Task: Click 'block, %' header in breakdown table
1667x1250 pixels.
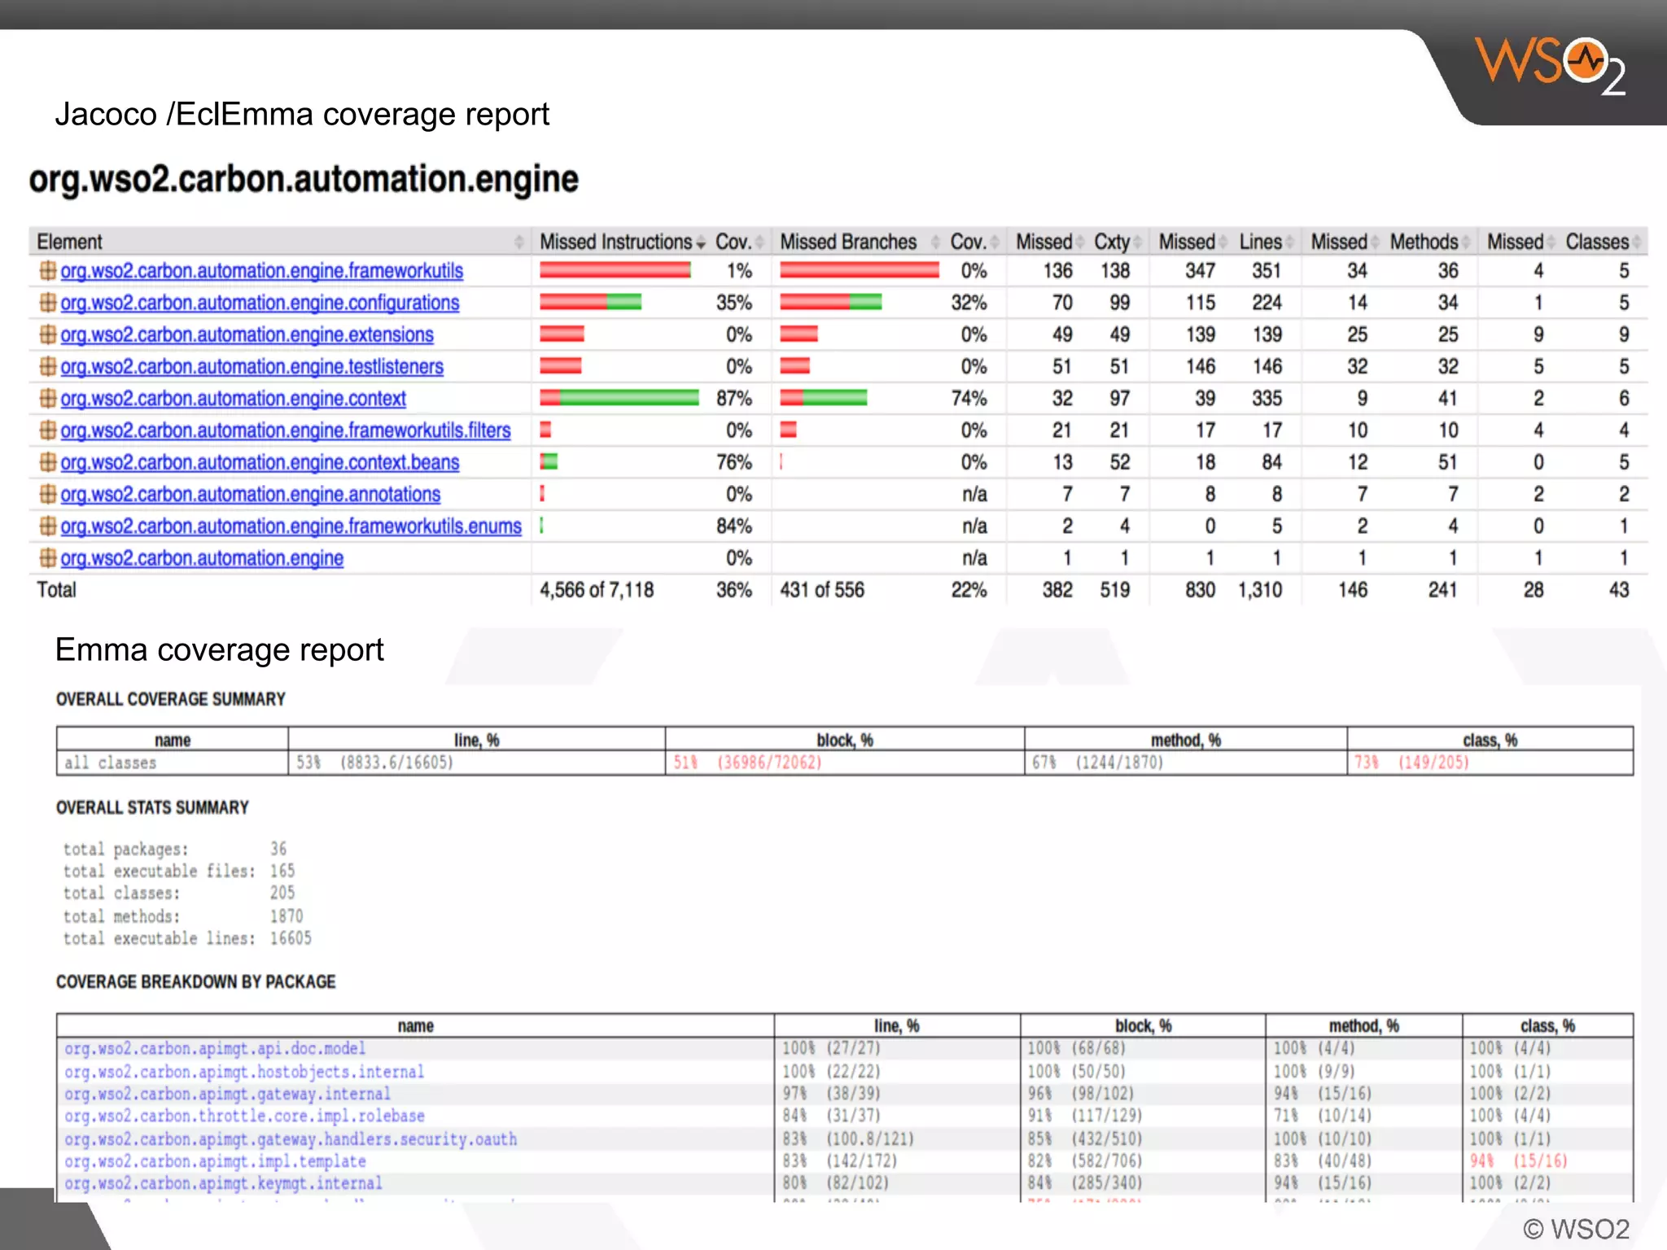Action: 1143,1026
